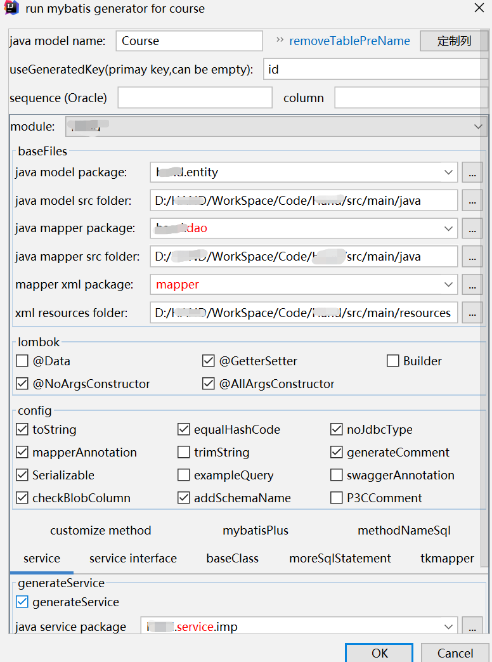492x662 pixels.
Task: Click xml resources folder path field
Action: point(304,313)
